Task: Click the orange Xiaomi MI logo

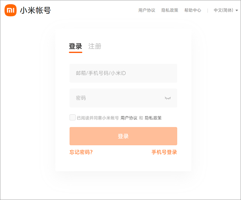Action: [10, 10]
